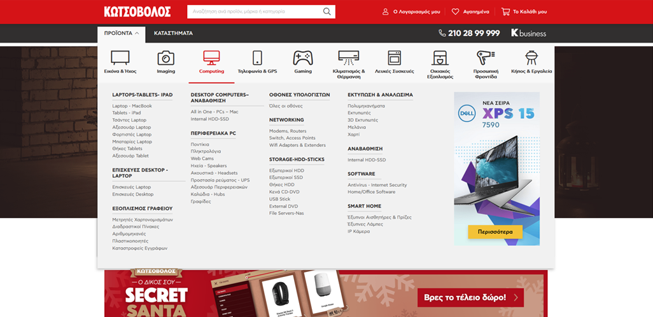Select the Computing category tab
653x317 pixels.
click(x=211, y=62)
